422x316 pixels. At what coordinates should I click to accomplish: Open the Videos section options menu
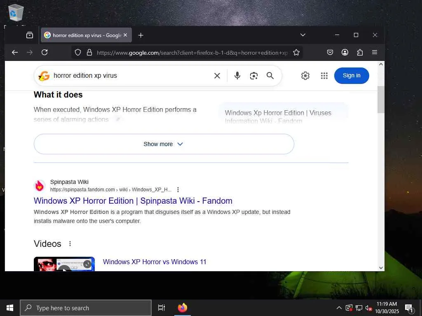[x=70, y=244]
